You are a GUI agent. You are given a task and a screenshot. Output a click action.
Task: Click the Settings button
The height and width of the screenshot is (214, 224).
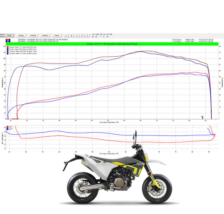pos(21,35)
